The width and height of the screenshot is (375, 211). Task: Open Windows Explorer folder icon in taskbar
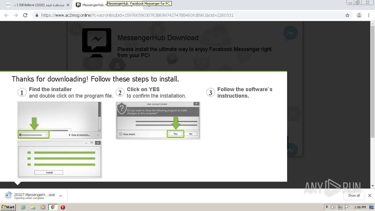(33, 207)
